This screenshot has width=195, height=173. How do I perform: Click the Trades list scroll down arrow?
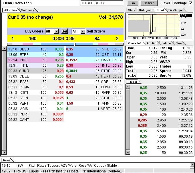click(x=128, y=153)
